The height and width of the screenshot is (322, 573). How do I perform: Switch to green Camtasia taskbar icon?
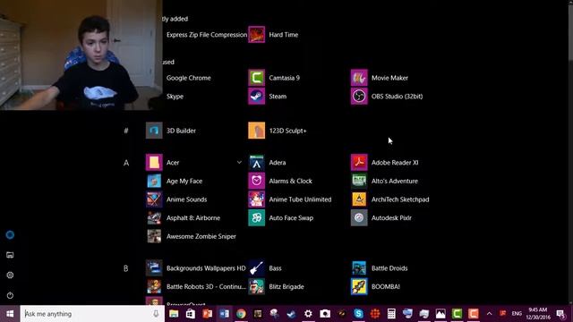pyautogui.click(x=457, y=314)
